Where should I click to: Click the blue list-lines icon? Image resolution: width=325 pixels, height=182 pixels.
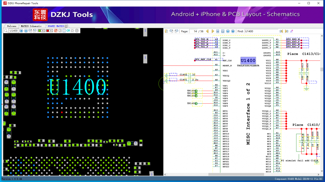[64, 31]
